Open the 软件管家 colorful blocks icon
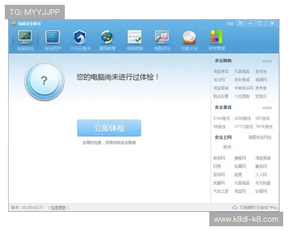This screenshot has width=288, height=231. (216, 40)
